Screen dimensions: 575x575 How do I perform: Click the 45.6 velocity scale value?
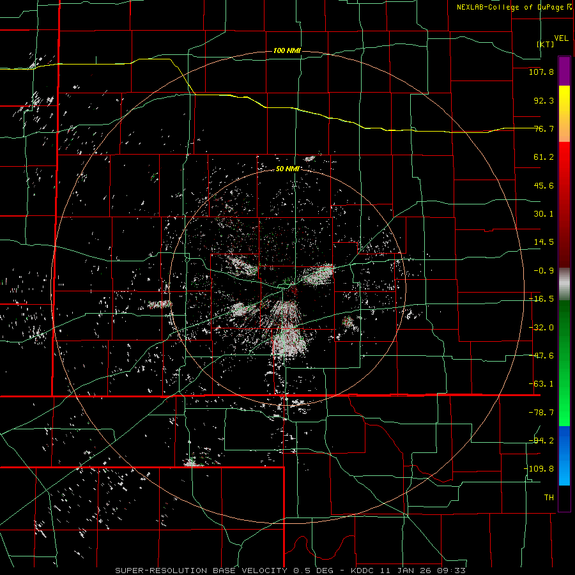[x=544, y=185]
